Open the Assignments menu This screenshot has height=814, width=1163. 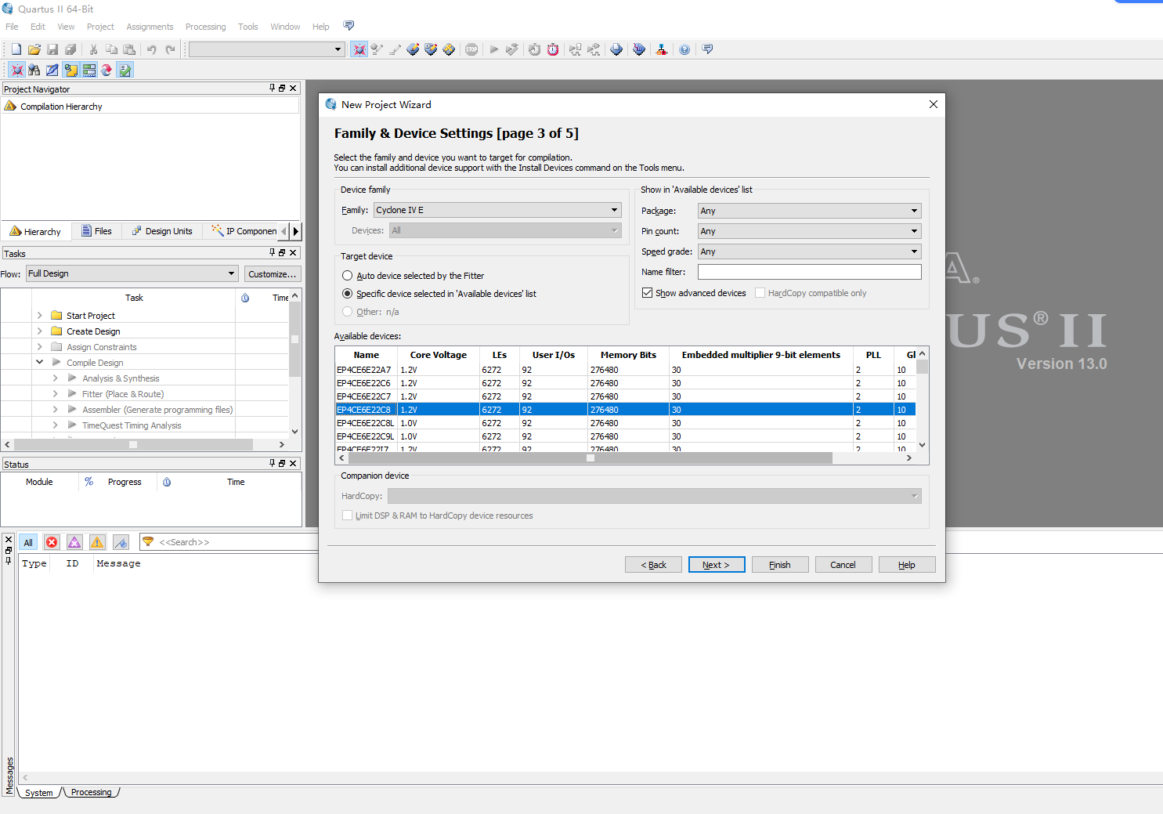click(150, 27)
